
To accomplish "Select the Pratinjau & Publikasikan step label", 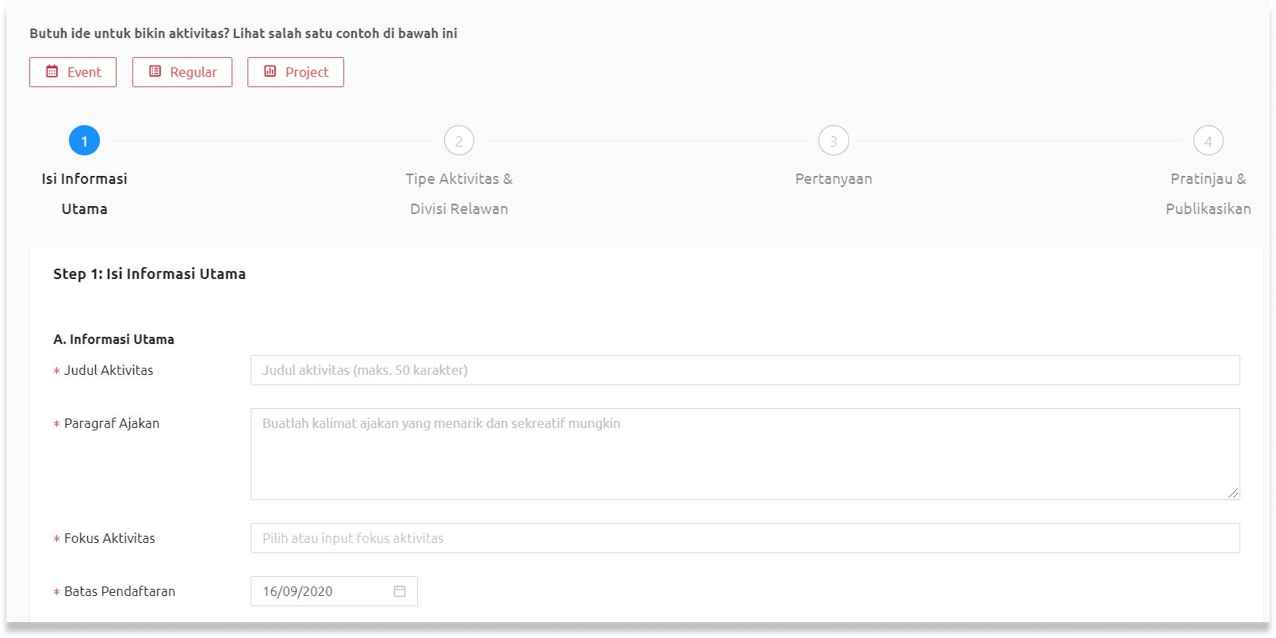I will pos(1208,193).
